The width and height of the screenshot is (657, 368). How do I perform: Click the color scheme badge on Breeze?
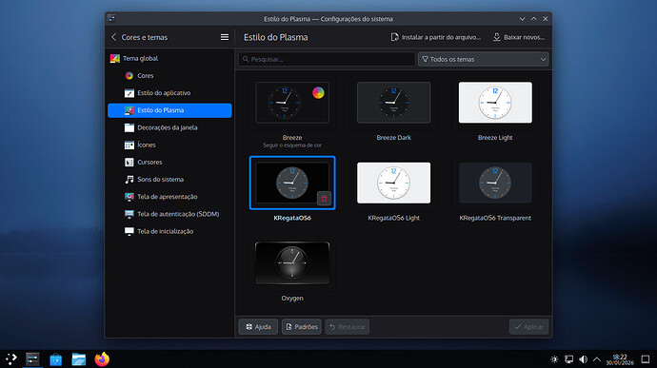(318, 92)
